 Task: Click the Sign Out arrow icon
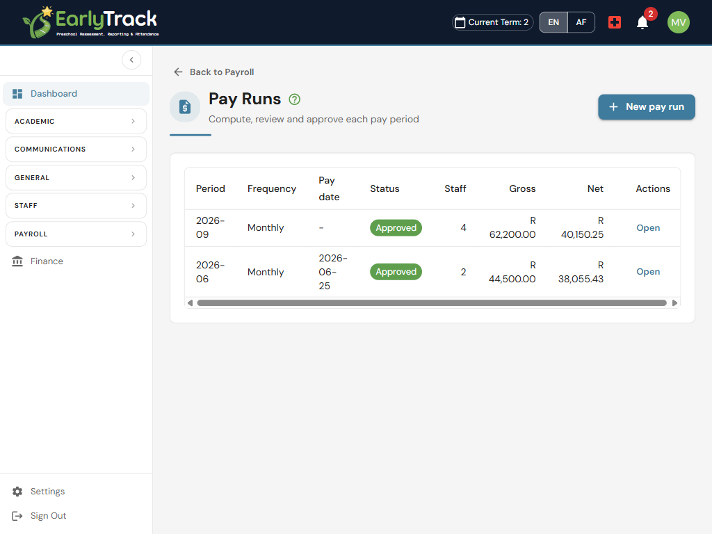pyautogui.click(x=17, y=516)
